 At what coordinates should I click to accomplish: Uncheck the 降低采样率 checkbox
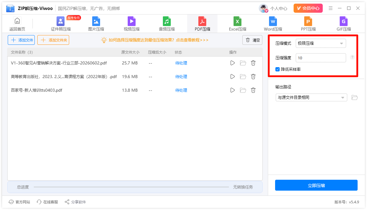click(278, 69)
